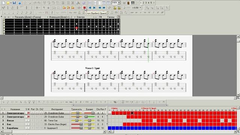Click the printer icon in top toolbar
This screenshot has width=240, height=135.
(x=124, y=3)
